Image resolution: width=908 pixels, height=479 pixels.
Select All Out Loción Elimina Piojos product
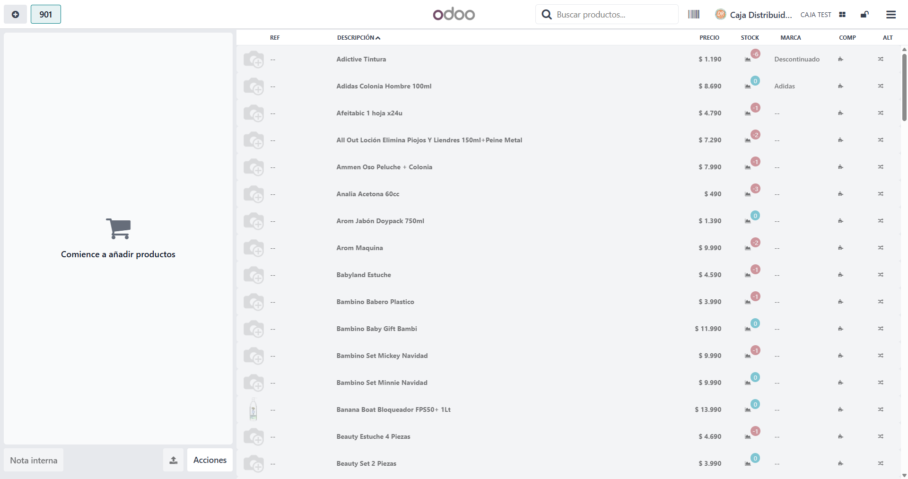[429, 140]
